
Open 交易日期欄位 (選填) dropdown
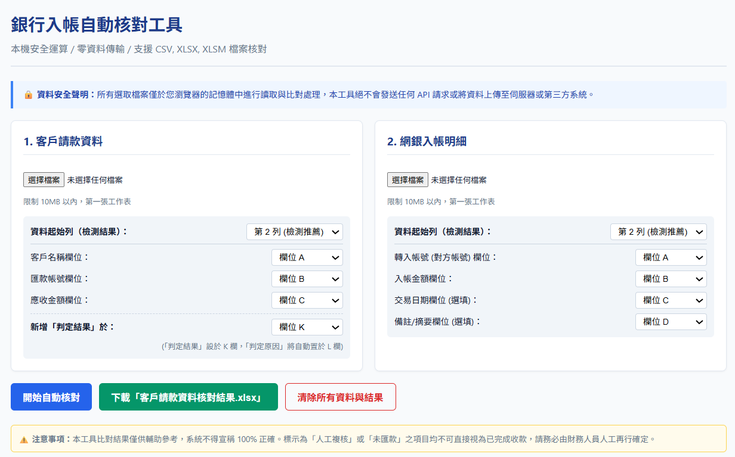tap(671, 300)
